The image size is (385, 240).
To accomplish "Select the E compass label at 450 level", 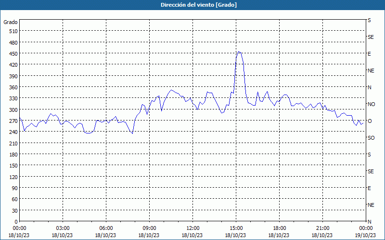I will click(369, 54).
